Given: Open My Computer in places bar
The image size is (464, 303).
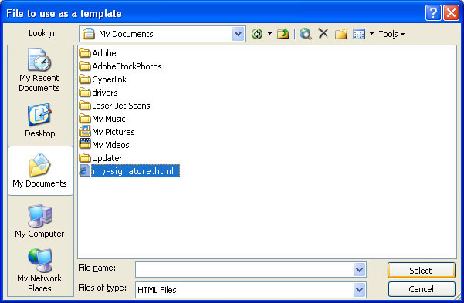Looking at the screenshot, I should 39,221.
